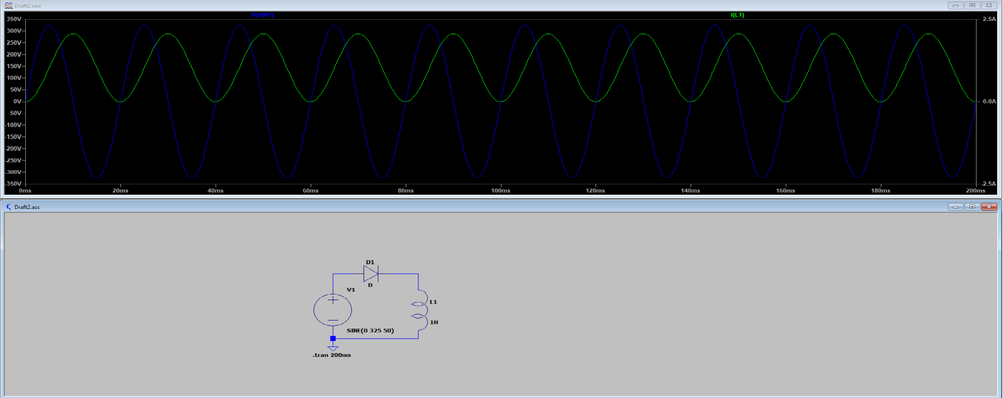This screenshot has width=1003, height=398.
Task: Click the '0.0A' current axis label
Action: (x=989, y=101)
